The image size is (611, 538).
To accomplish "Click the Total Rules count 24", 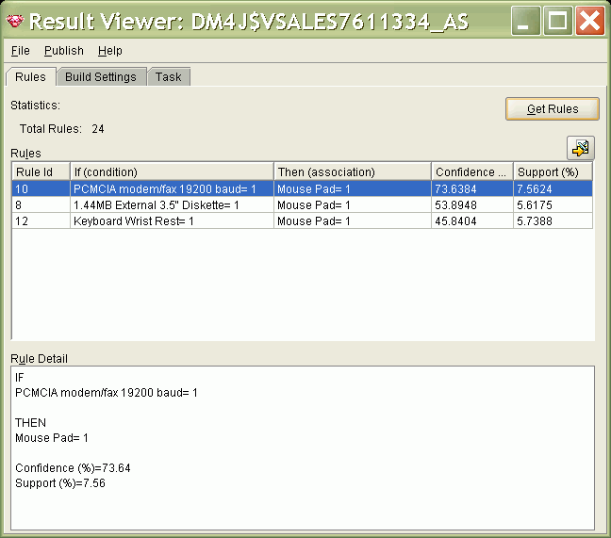I will tap(98, 129).
